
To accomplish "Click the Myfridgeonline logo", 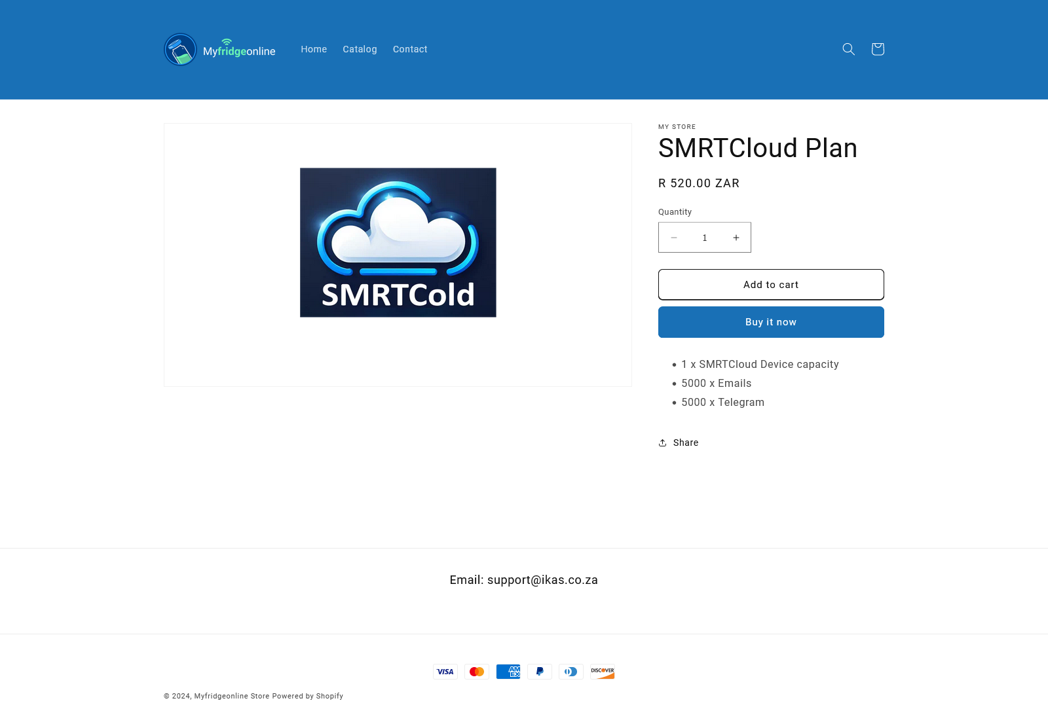I will pos(219,50).
